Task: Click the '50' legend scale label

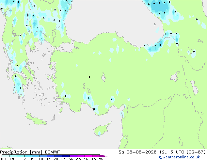Action: (101, 159)
